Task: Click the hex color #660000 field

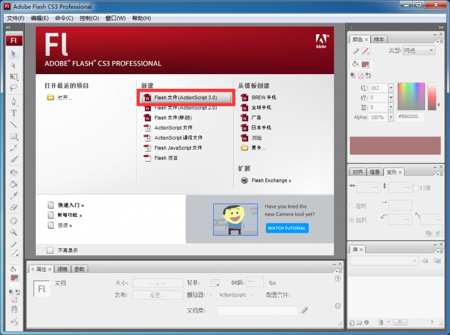Action: coord(411,117)
